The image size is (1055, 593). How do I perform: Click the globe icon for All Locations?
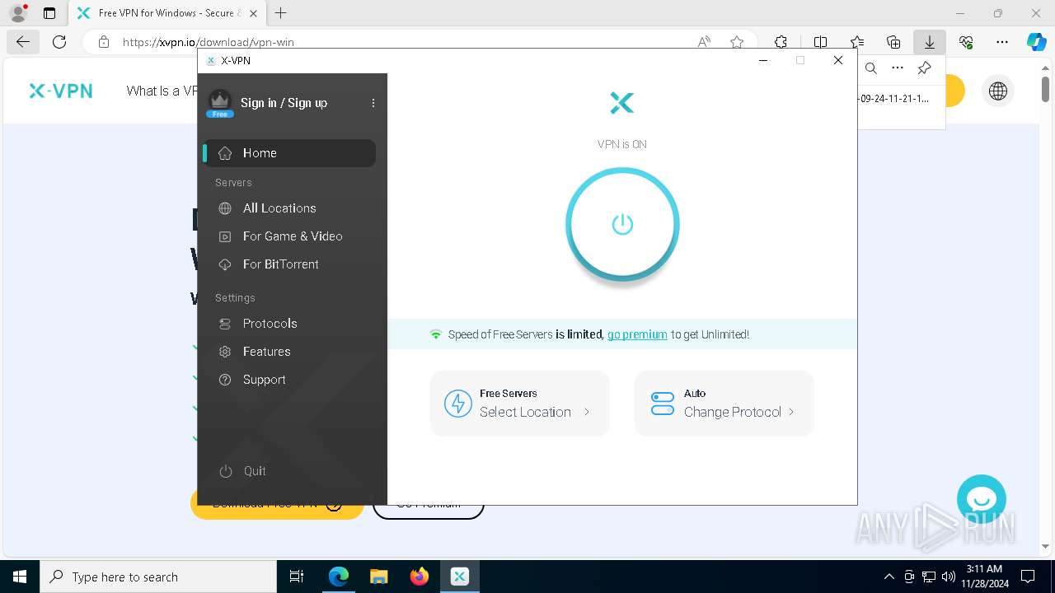point(225,208)
